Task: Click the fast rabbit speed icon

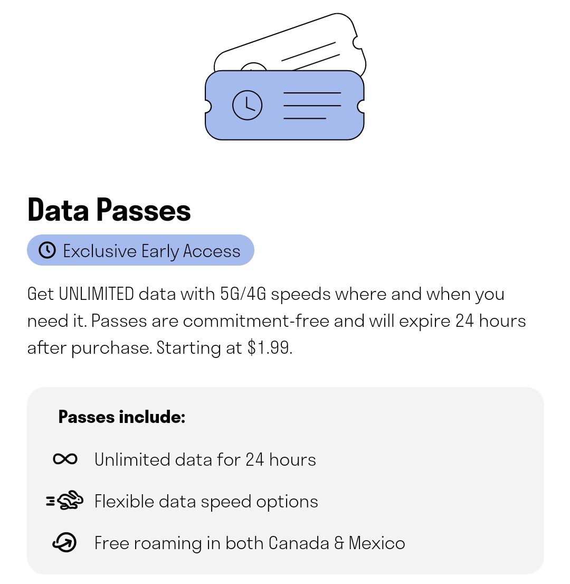Action: tap(65, 500)
